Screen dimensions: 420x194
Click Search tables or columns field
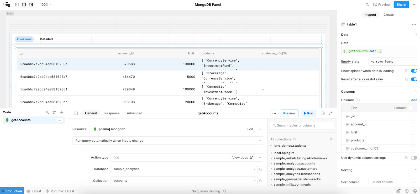click(302, 125)
